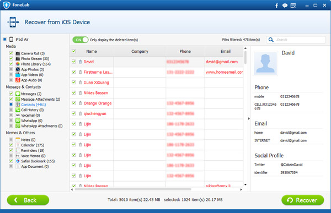The width and height of the screenshot is (331, 213).
Task: Click the vertical scrollbar thumb of contacts list
Action: tap(245, 57)
